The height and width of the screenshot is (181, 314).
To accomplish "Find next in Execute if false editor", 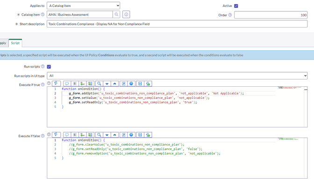I will point(107,135).
